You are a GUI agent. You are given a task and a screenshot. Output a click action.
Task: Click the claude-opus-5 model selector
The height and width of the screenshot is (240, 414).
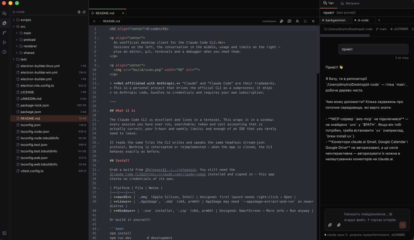[336, 235]
